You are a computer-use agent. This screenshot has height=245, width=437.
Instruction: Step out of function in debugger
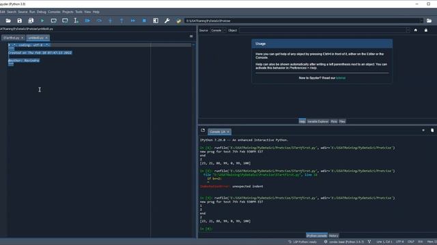click(x=122, y=20)
